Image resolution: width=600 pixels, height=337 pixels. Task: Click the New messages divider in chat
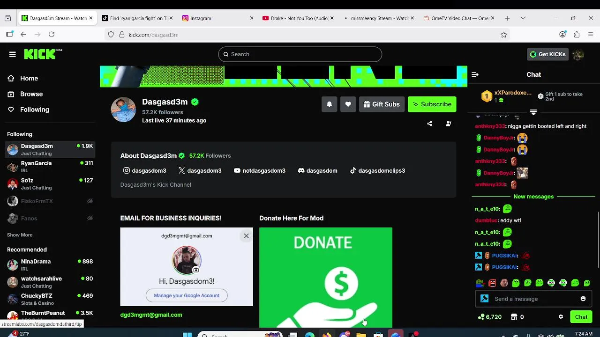pos(533,197)
